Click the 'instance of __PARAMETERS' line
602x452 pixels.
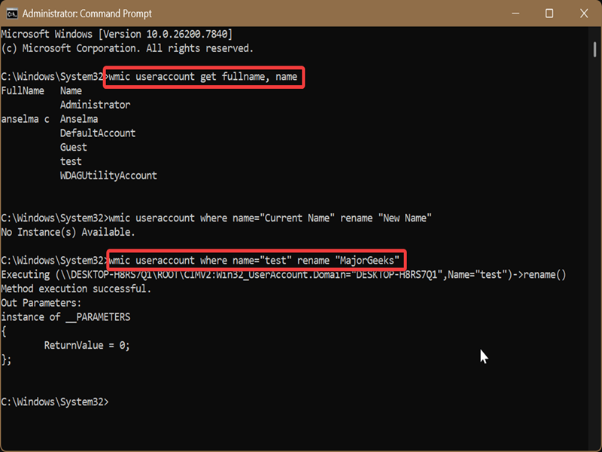pos(65,317)
